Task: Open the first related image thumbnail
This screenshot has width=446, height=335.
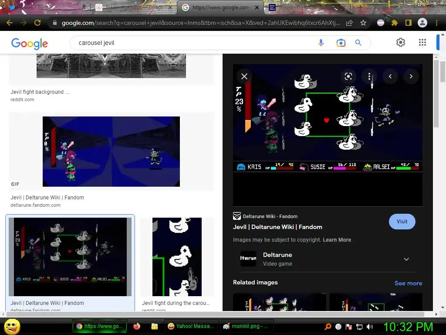Action: tap(280, 302)
